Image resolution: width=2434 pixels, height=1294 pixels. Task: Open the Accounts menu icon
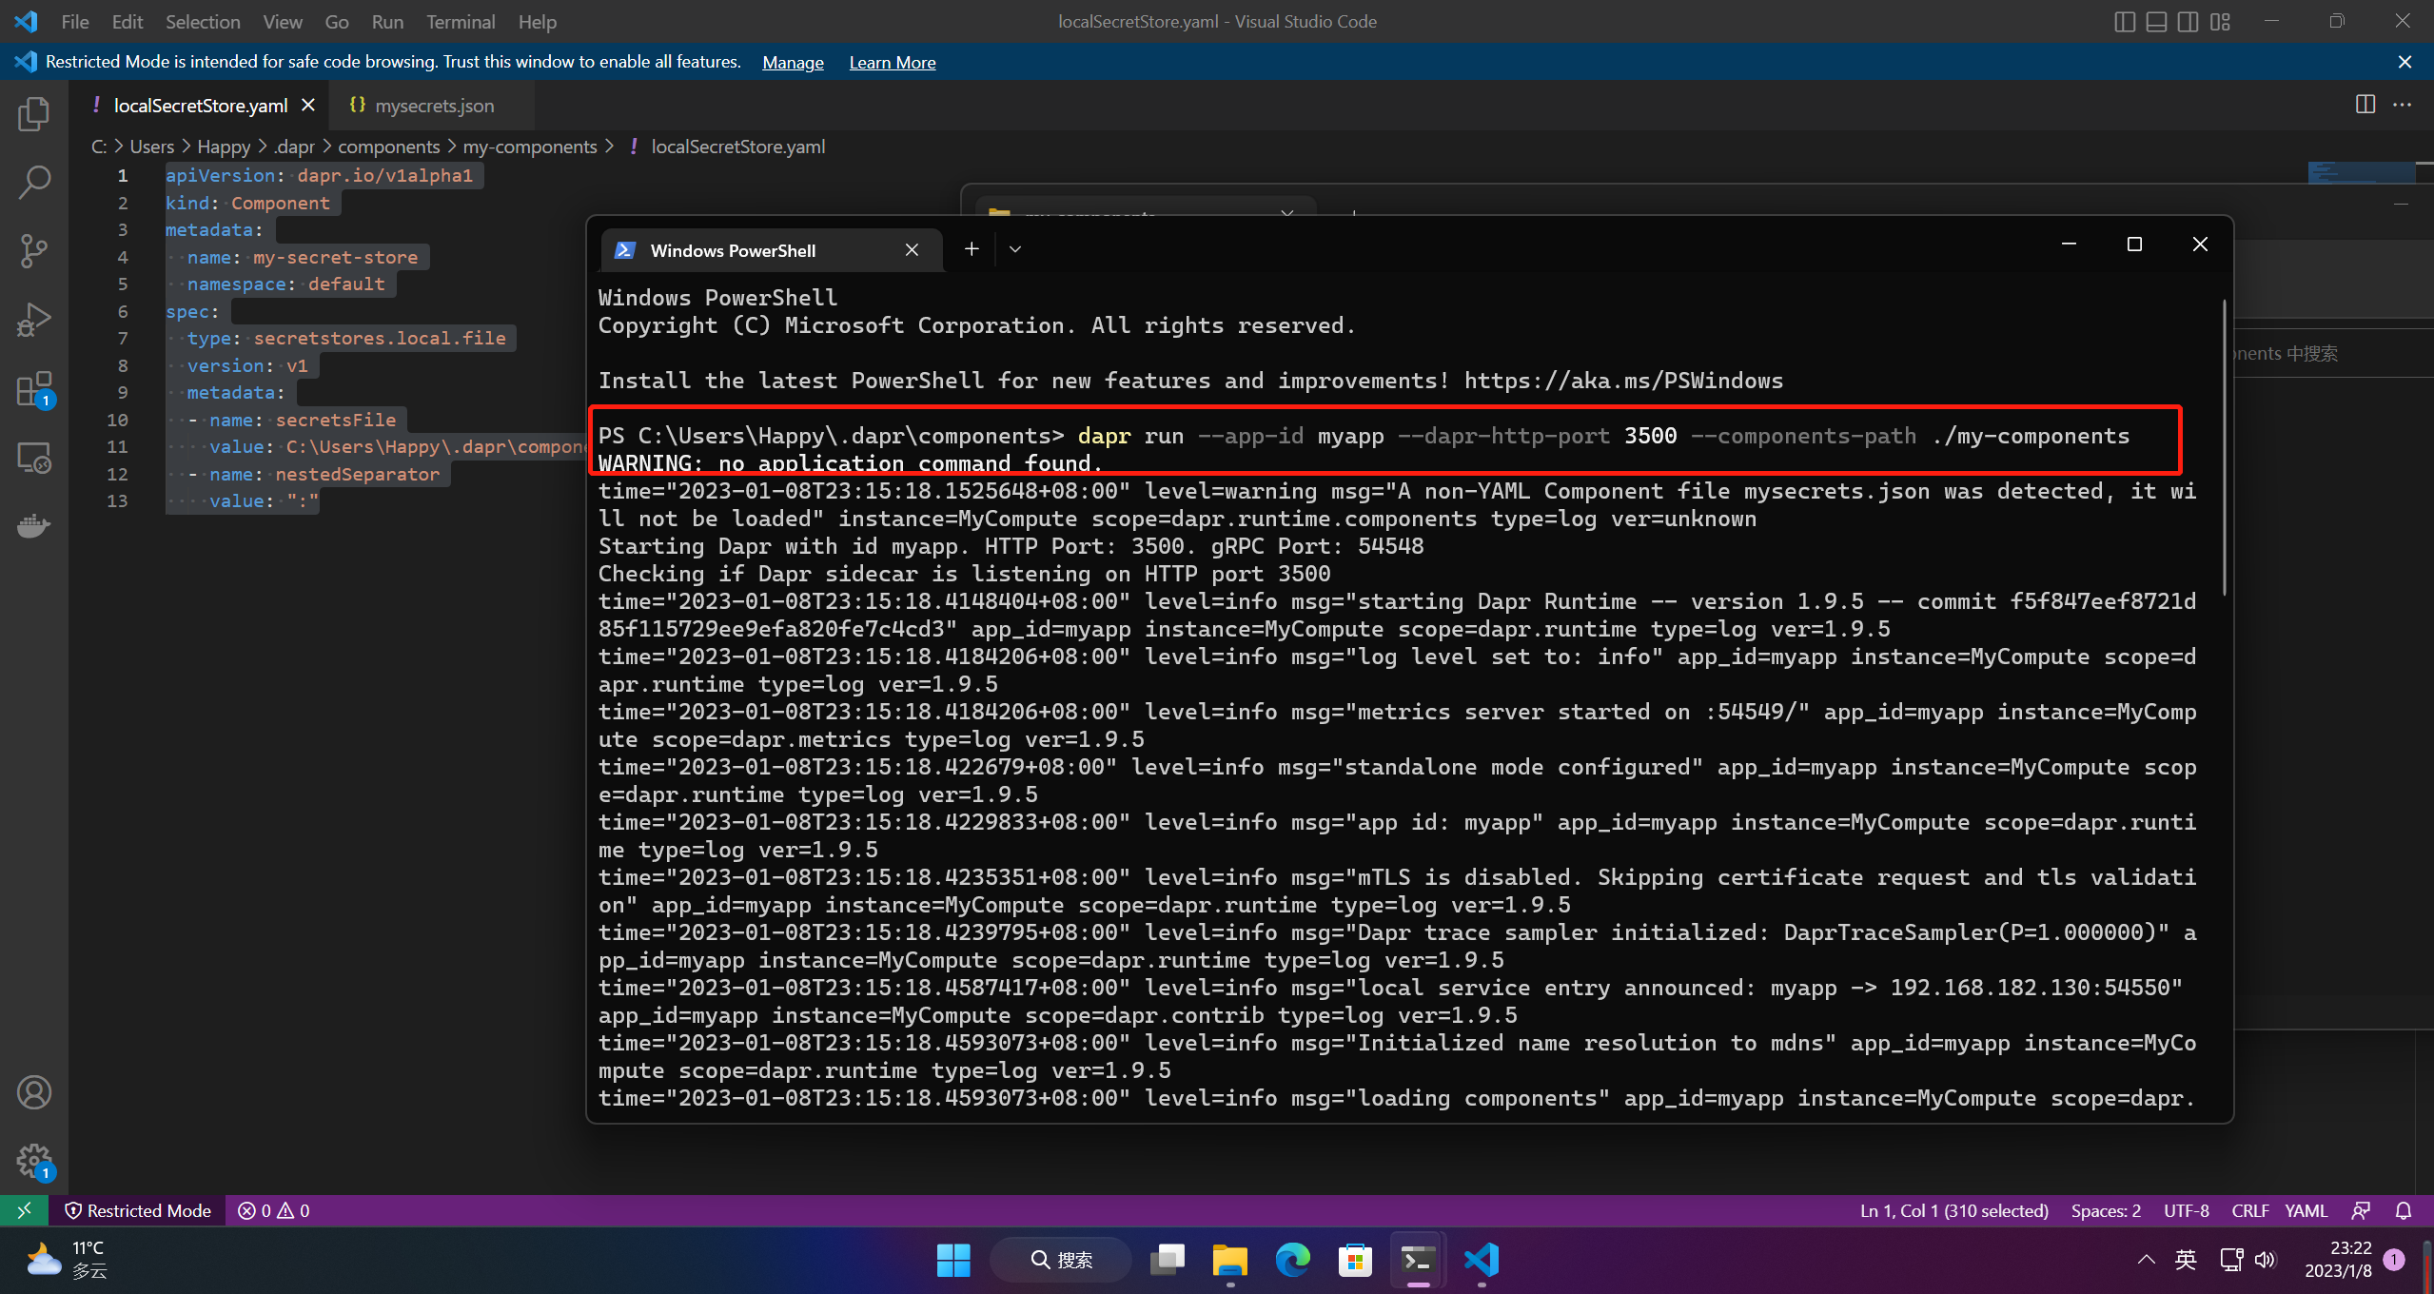(x=34, y=1092)
